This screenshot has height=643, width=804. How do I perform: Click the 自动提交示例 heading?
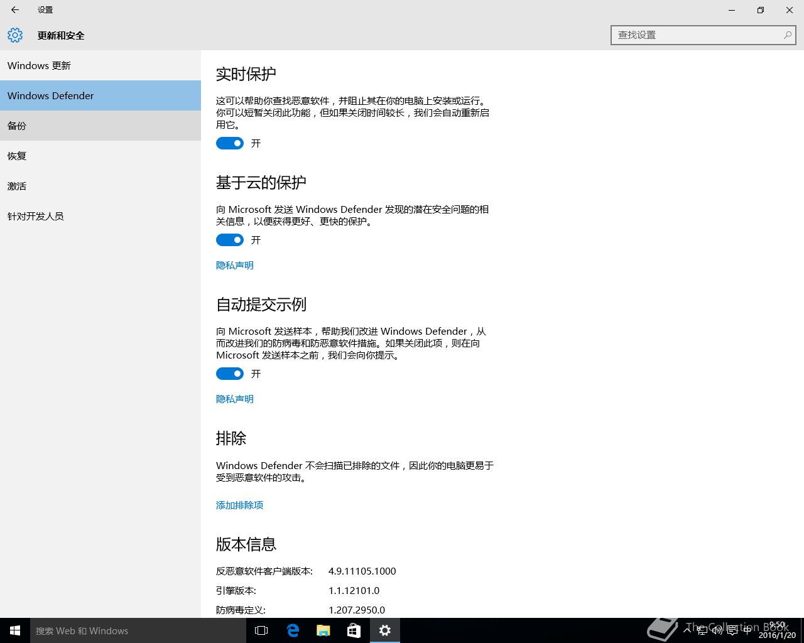[261, 305]
